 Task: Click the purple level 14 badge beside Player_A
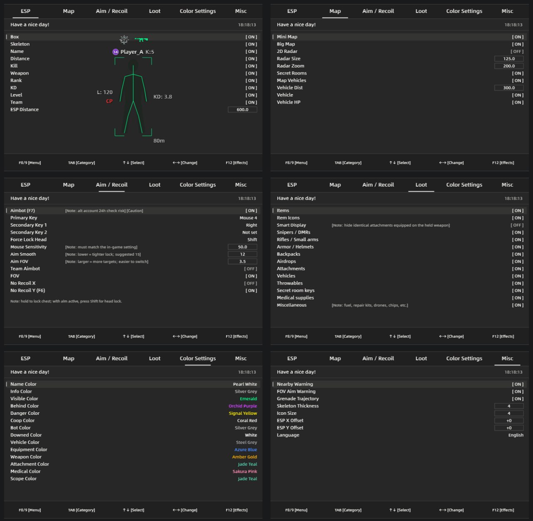115,52
